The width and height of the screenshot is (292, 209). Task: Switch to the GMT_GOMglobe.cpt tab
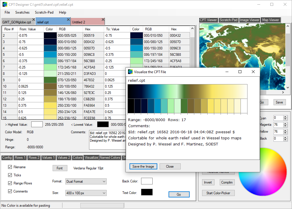pyautogui.click(x=17, y=22)
